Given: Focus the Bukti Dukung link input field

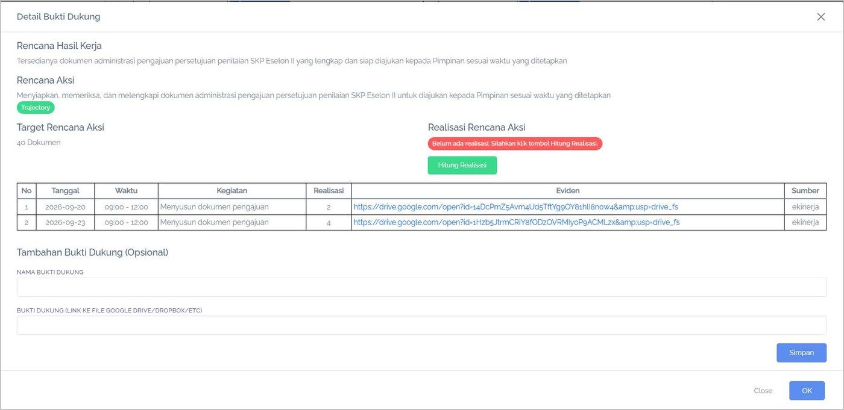Looking at the screenshot, I should click(x=421, y=325).
